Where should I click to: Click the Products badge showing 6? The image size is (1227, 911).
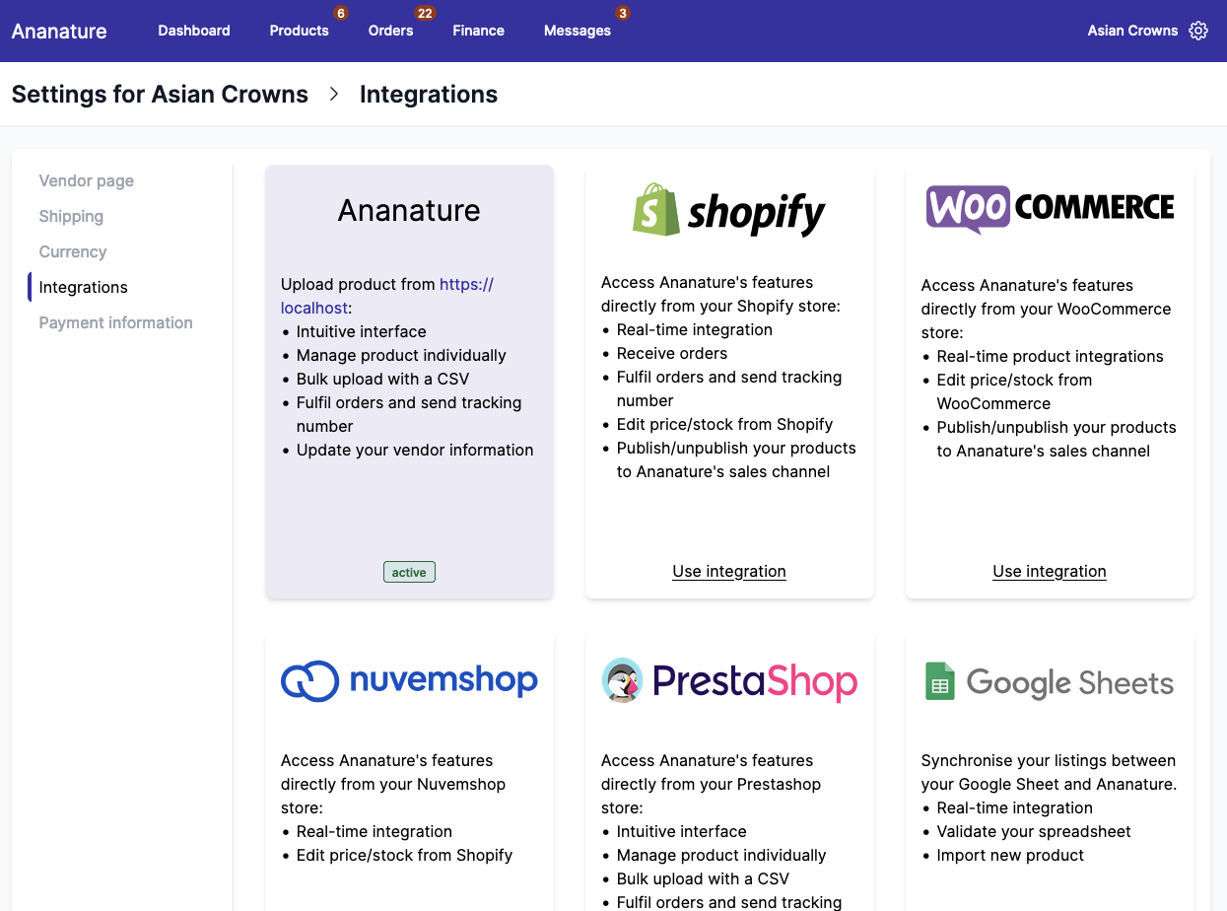341,14
